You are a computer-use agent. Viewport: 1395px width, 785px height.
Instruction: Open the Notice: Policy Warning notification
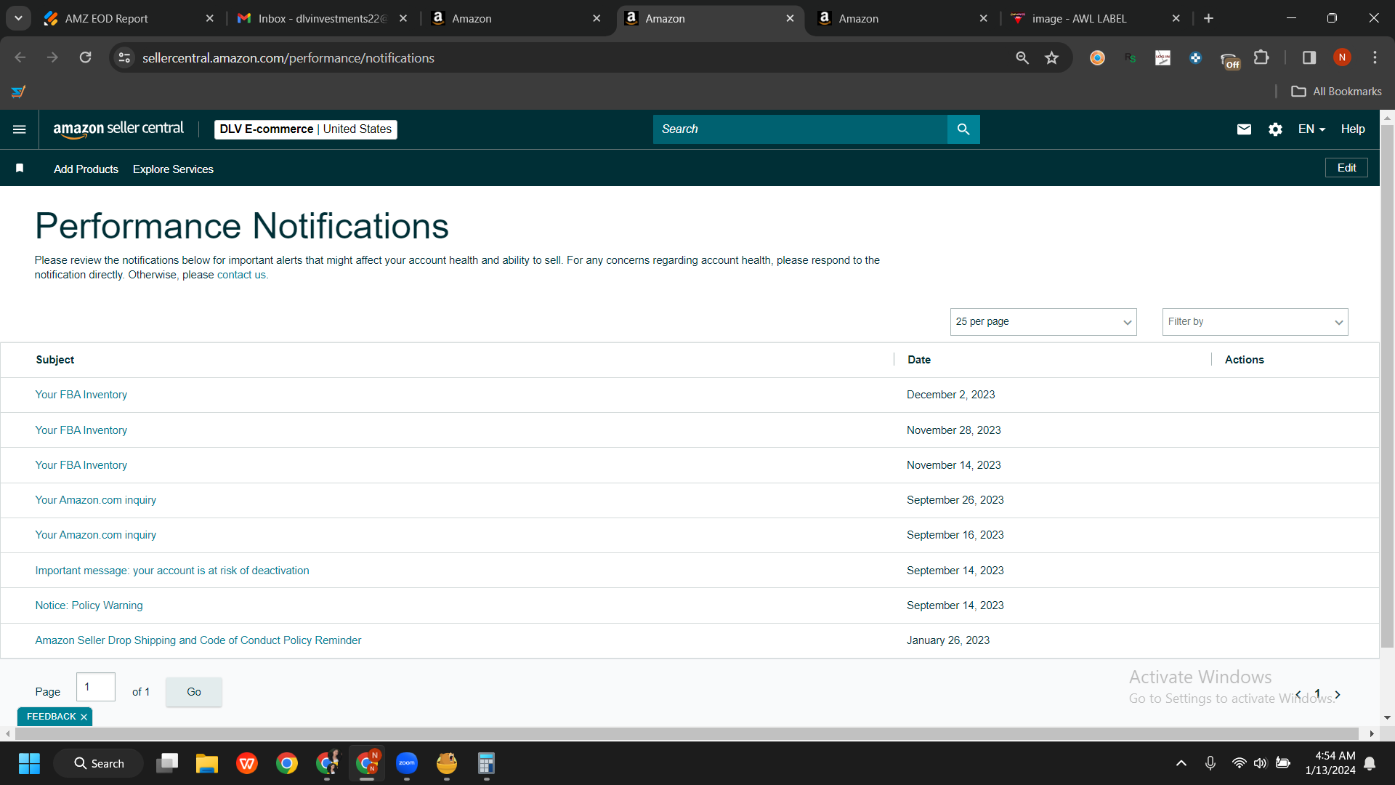89,605
